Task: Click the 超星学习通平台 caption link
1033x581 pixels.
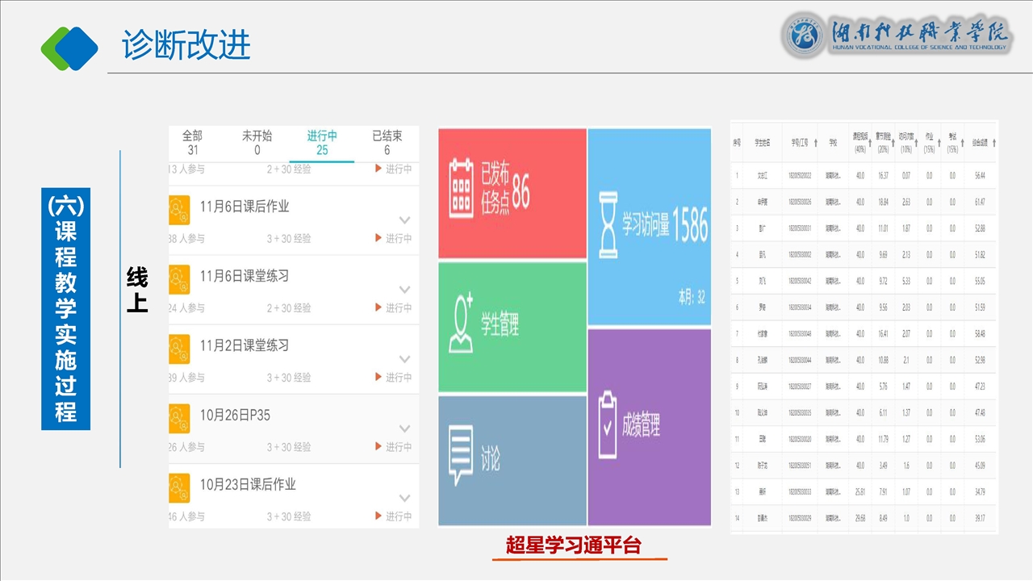Action: point(573,545)
